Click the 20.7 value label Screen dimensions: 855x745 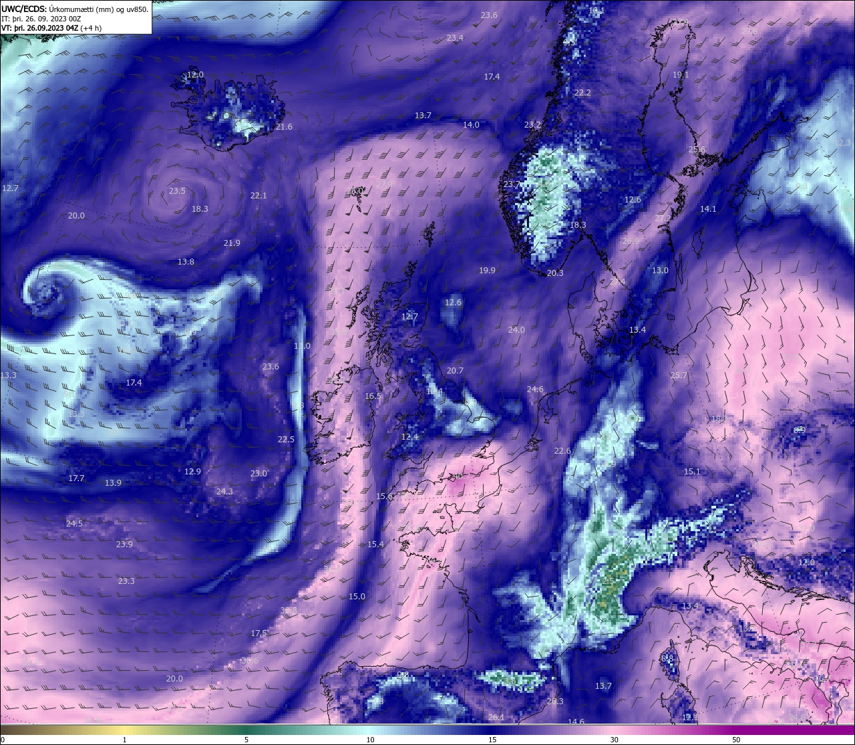(x=455, y=371)
